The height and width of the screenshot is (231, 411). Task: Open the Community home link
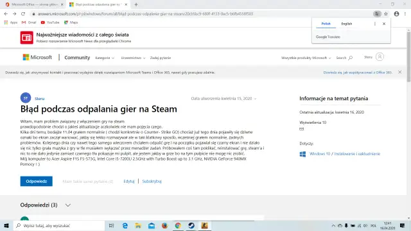pos(77,58)
